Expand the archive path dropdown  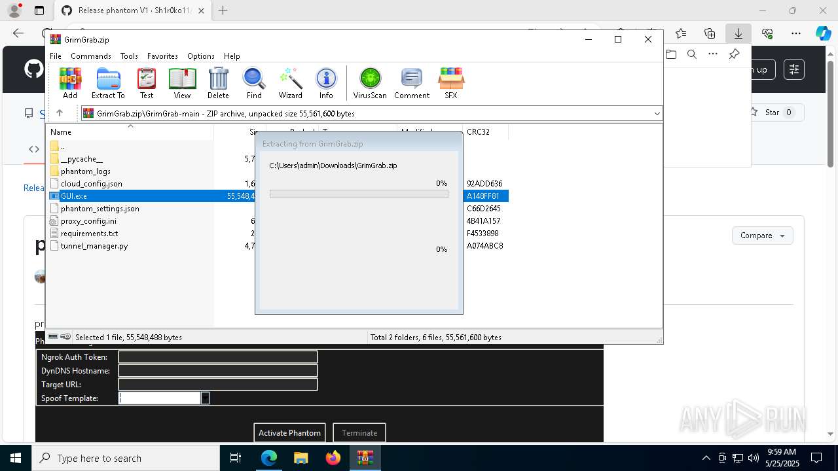(x=657, y=114)
